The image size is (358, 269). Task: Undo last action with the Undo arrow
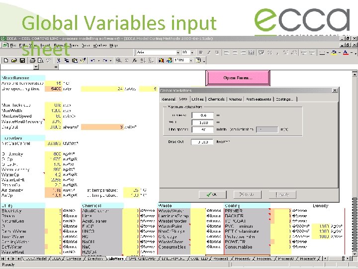coord(93,60)
